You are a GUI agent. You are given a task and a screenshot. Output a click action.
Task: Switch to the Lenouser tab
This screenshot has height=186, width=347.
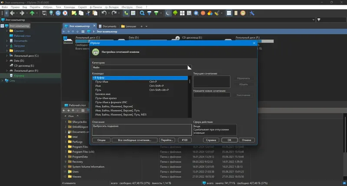[128, 26]
